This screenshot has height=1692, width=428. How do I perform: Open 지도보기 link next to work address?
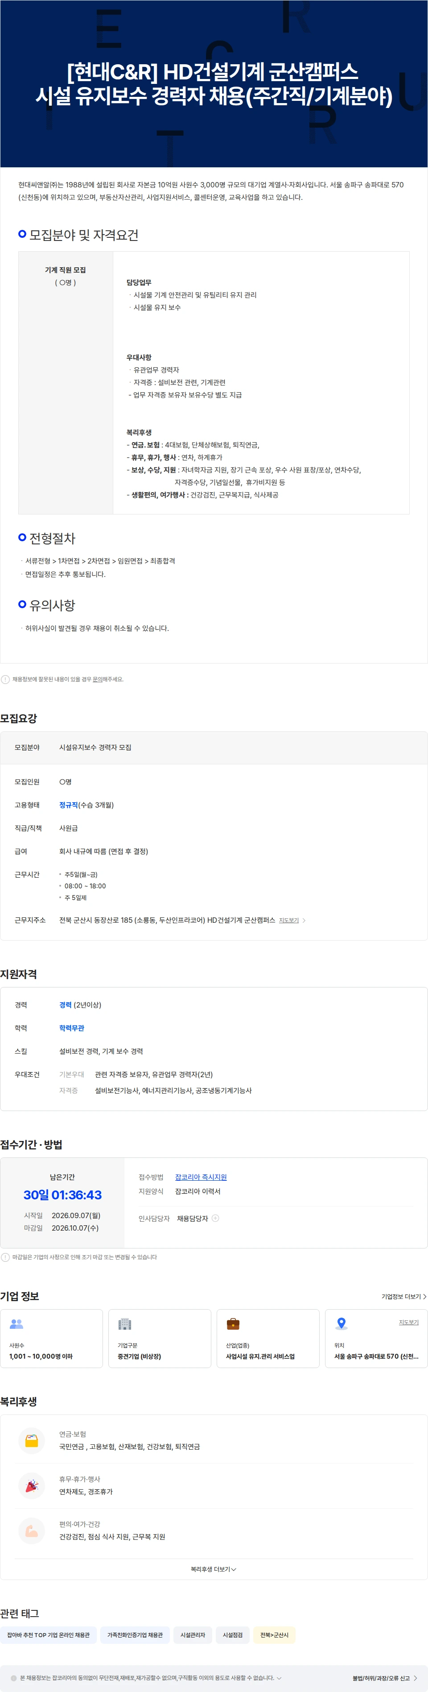(292, 920)
